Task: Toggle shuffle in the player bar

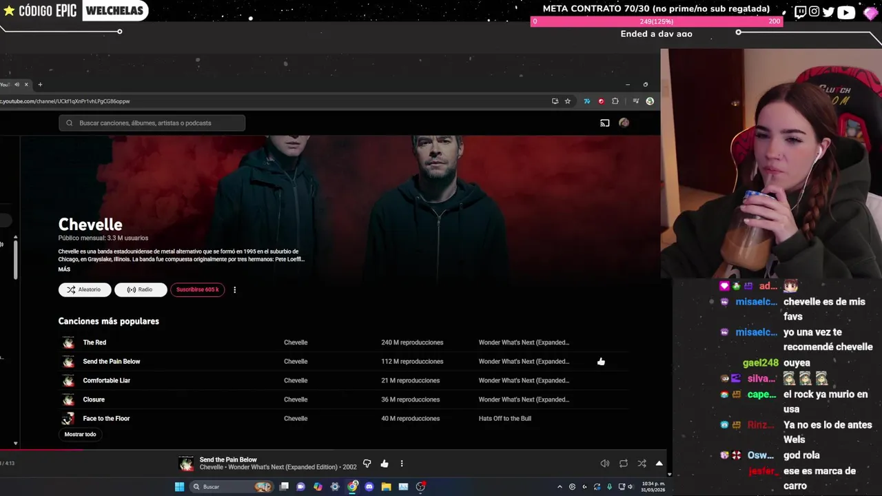Action: point(642,464)
